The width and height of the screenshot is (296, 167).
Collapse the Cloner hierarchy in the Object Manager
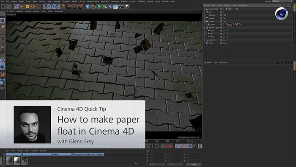pyautogui.click(x=204, y=21)
